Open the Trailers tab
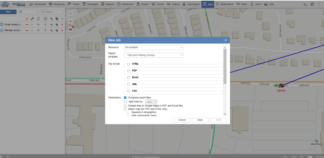The image size is (324, 158). click(173, 4)
